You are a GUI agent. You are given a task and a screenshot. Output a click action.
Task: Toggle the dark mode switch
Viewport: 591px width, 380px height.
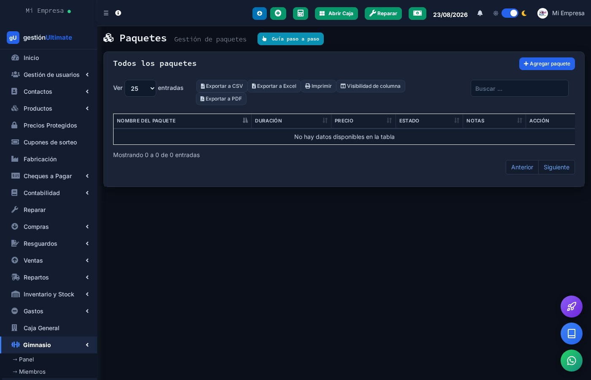pyautogui.click(x=510, y=13)
